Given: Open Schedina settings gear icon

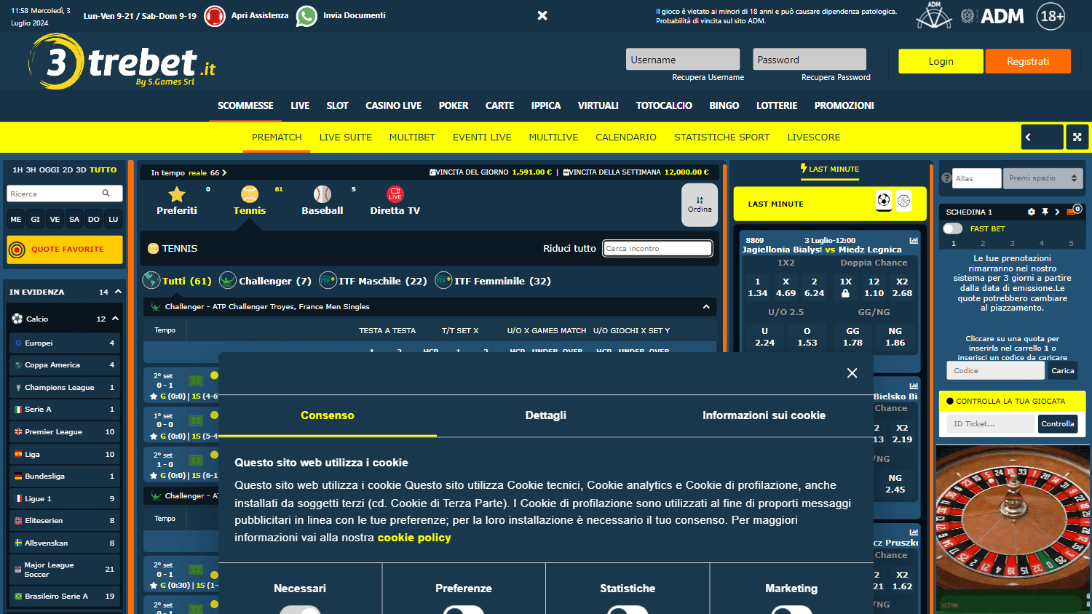Looking at the screenshot, I should coord(1031,212).
